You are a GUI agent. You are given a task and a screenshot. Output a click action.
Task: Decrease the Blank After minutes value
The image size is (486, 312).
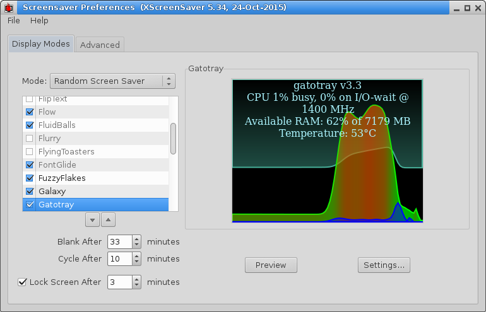[x=137, y=245]
